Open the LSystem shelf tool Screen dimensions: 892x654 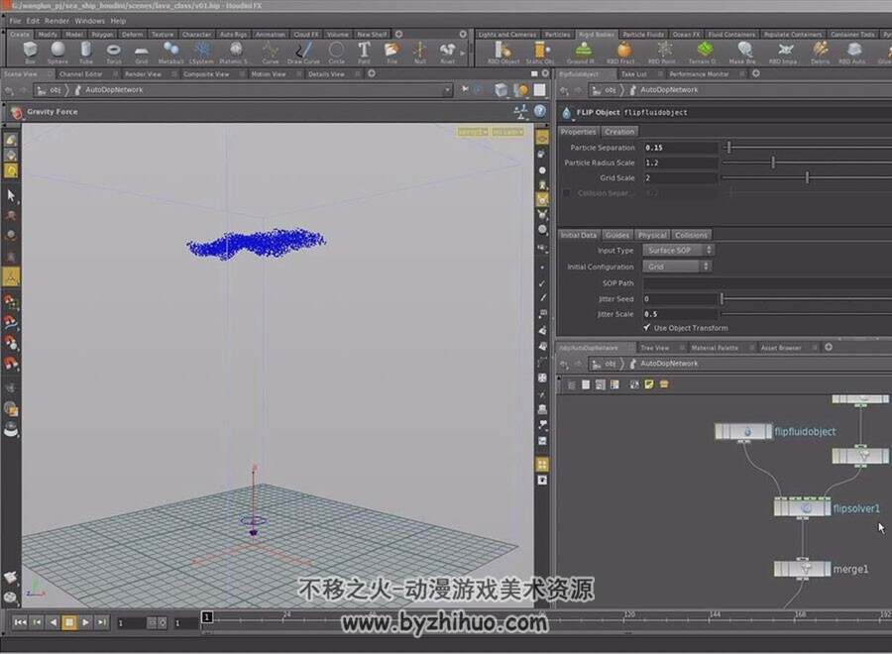click(x=201, y=53)
